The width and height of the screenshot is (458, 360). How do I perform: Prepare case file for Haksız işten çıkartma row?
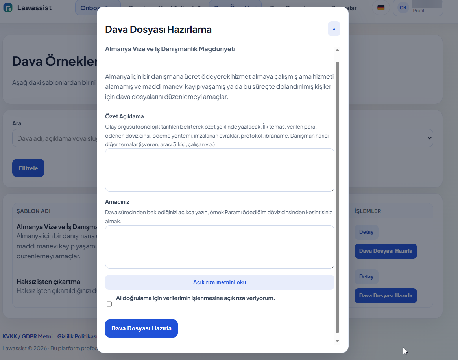pos(385,296)
